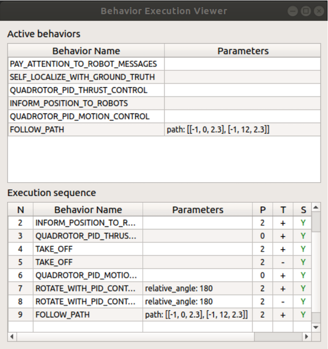The image size is (328, 349).
Task: Click the S column header
Action: 303,209
